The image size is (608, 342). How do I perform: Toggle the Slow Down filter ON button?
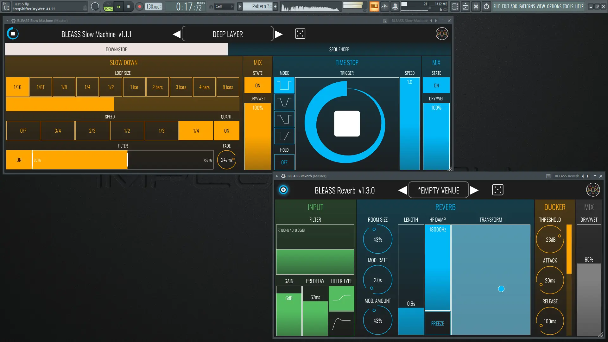point(19,160)
